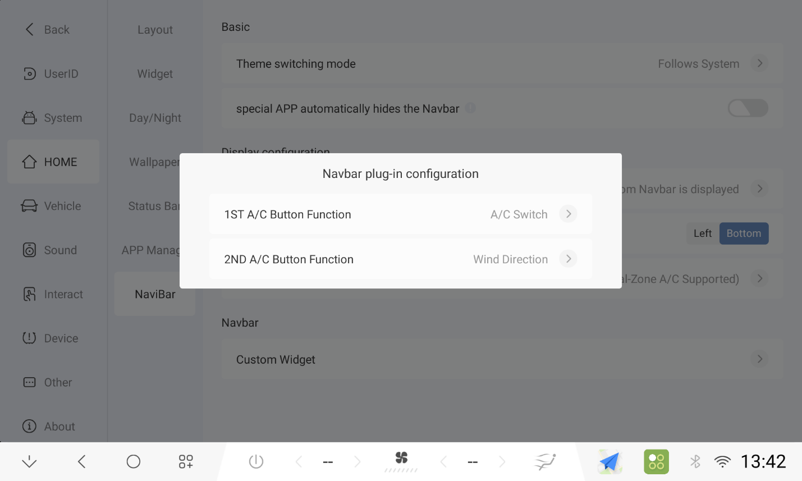802x481 pixels.
Task: Select Left navbar position
Action: [703, 233]
